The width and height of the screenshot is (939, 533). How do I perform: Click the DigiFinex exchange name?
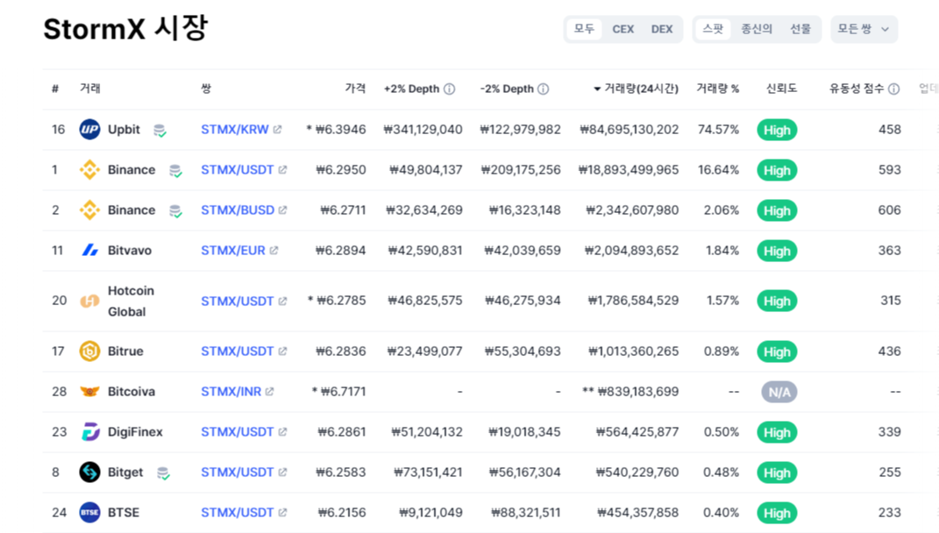135,432
